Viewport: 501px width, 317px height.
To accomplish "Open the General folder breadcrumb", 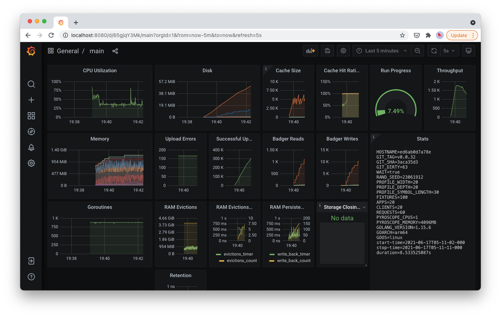I will tap(68, 51).
